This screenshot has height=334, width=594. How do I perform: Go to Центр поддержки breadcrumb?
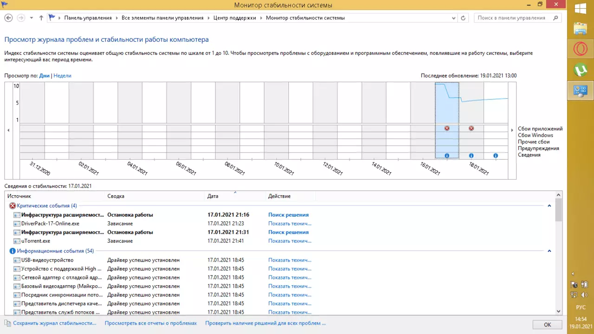pos(235,18)
